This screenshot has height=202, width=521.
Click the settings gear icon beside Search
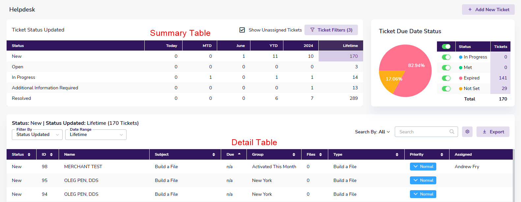467,132
